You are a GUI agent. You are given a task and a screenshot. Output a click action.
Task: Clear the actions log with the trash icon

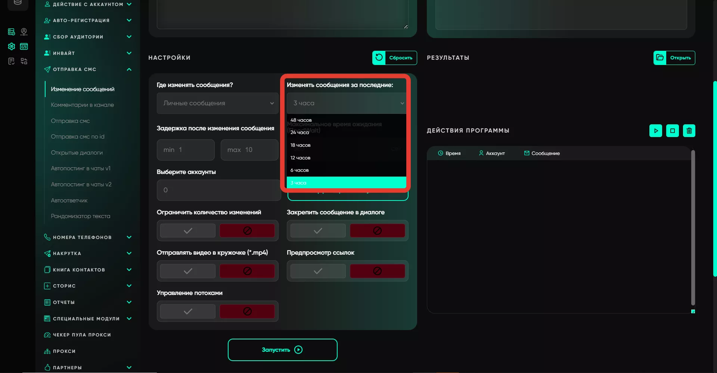coord(689,131)
